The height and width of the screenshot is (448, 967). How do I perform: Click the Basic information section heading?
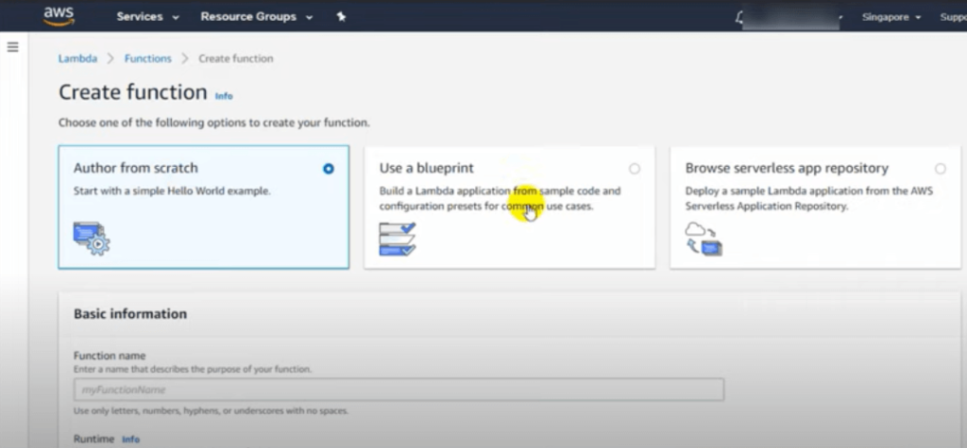pos(130,314)
